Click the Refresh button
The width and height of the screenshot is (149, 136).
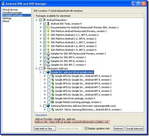tap(119, 129)
